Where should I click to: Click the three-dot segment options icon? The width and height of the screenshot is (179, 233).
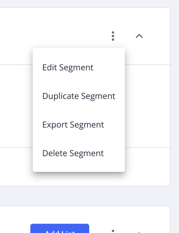pos(113,36)
